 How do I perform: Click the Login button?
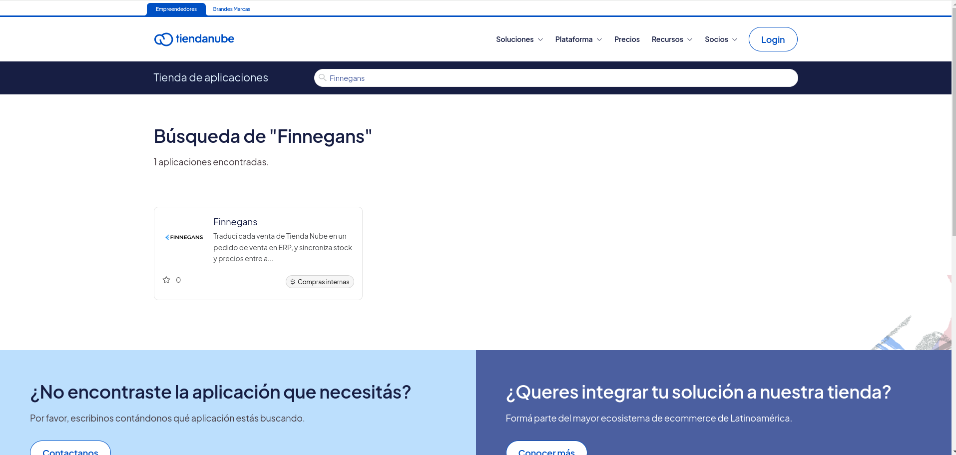(773, 39)
